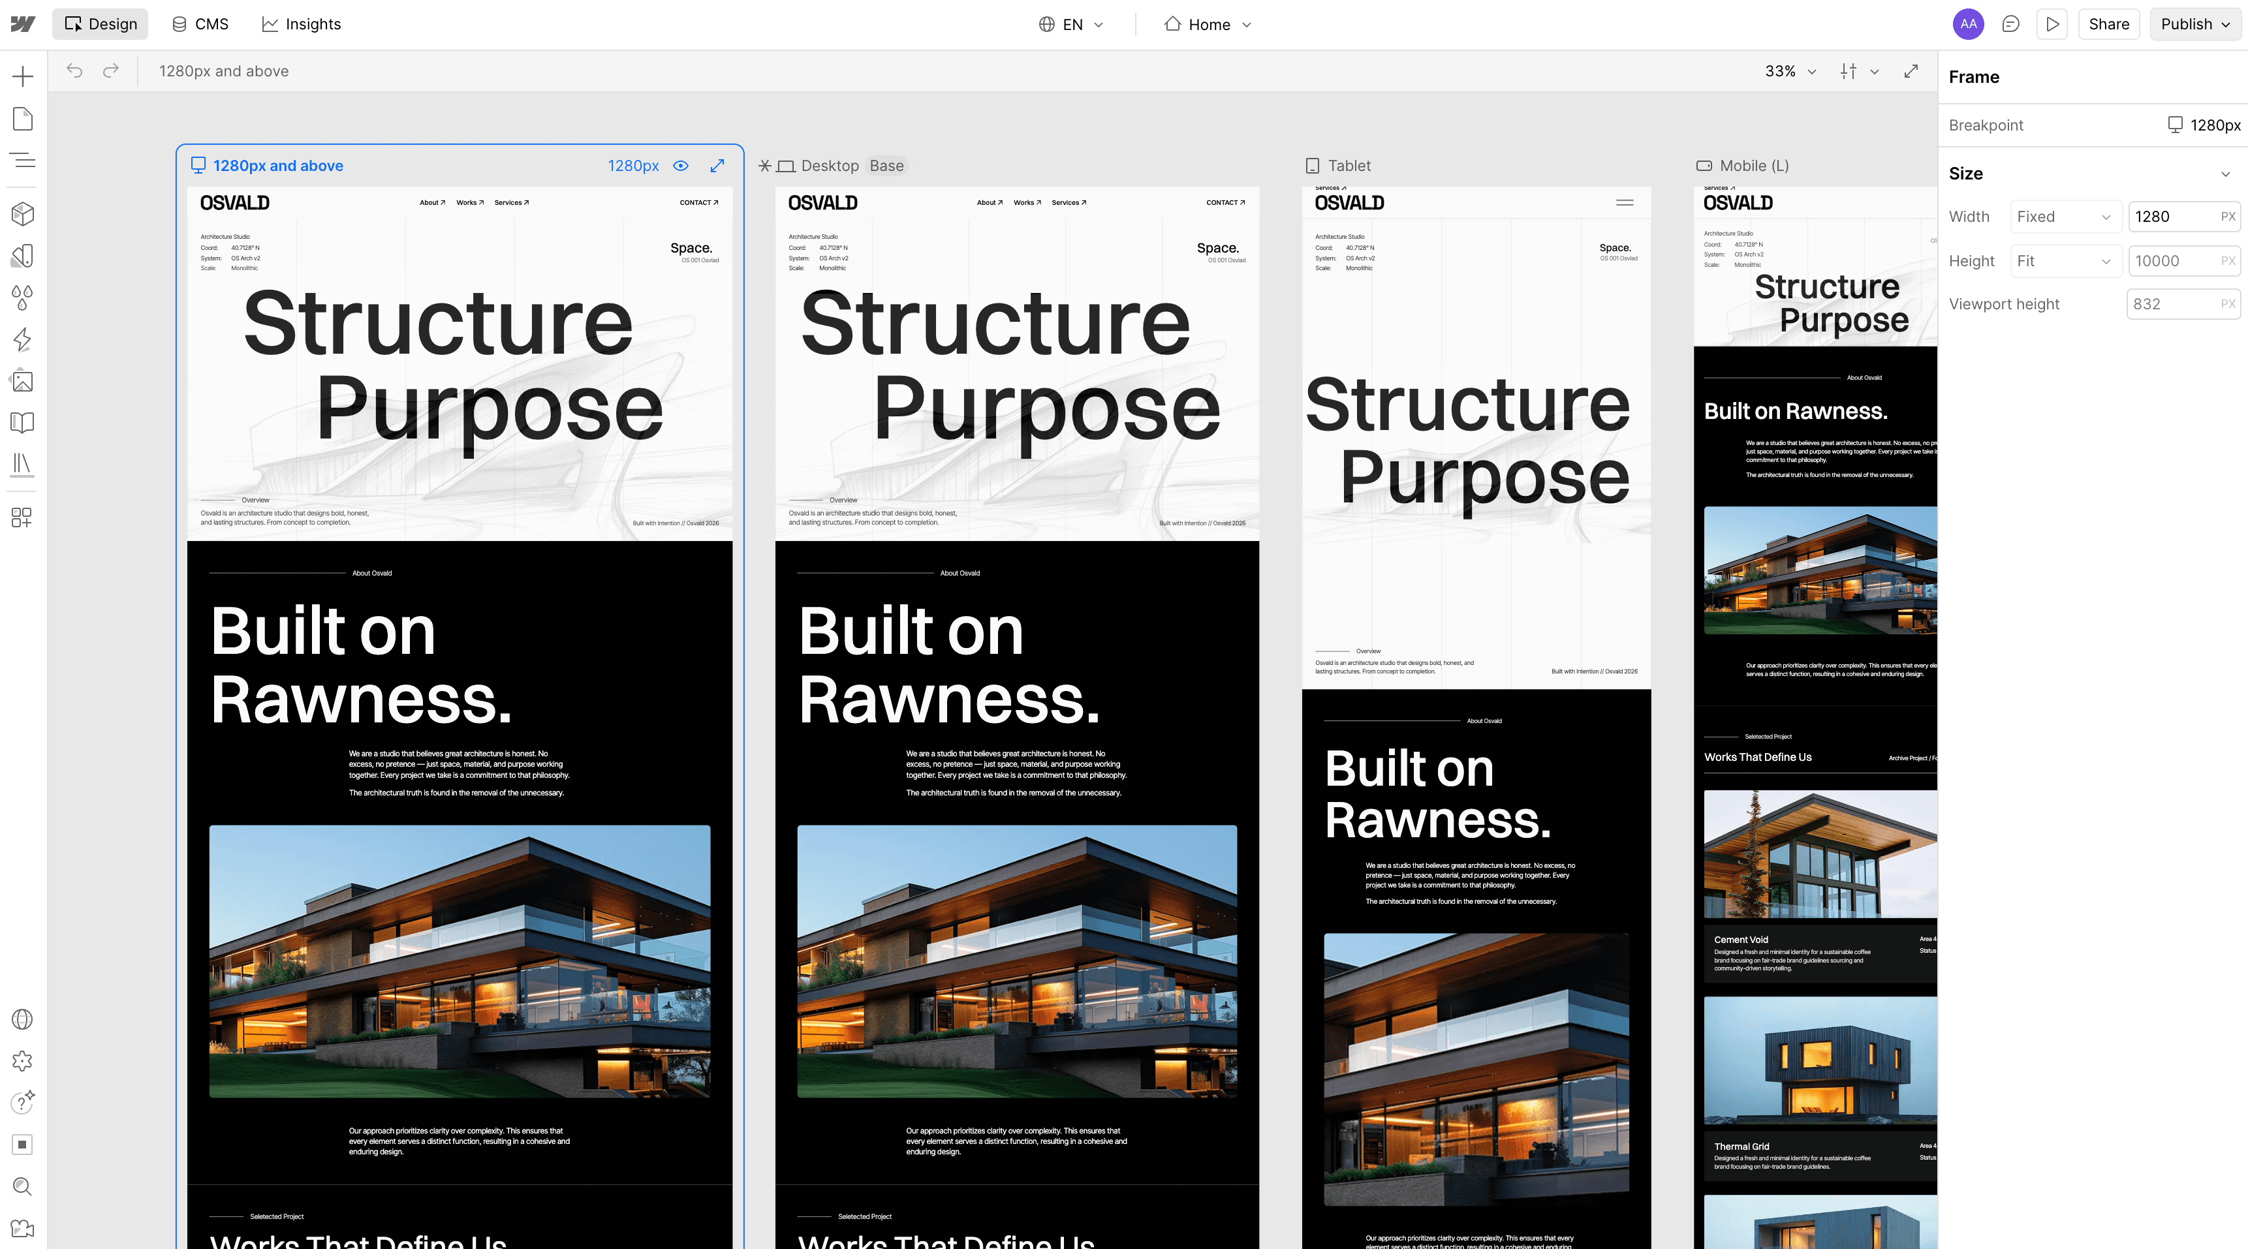Select the Mobile (L) frame label
The image size is (2248, 1249).
tap(1743, 166)
